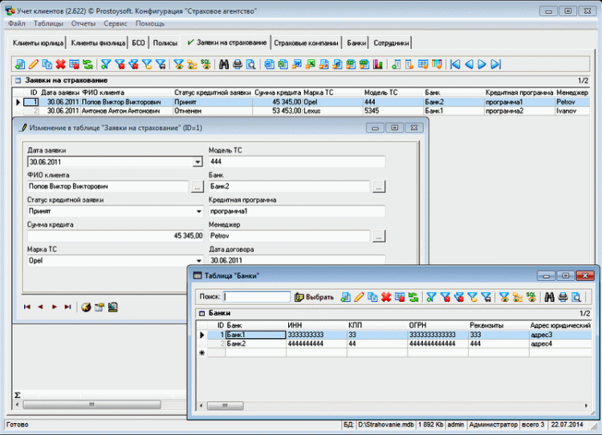Expand Статус кредитной заявки dropdown
Viewport: 602px width, 435px height.
click(x=197, y=212)
